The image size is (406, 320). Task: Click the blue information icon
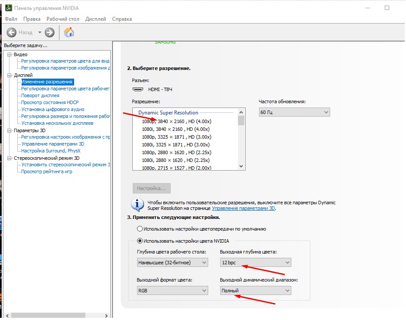(137, 204)
